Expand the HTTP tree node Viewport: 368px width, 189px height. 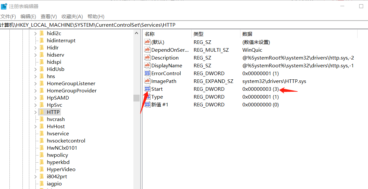tap(35, 112)
